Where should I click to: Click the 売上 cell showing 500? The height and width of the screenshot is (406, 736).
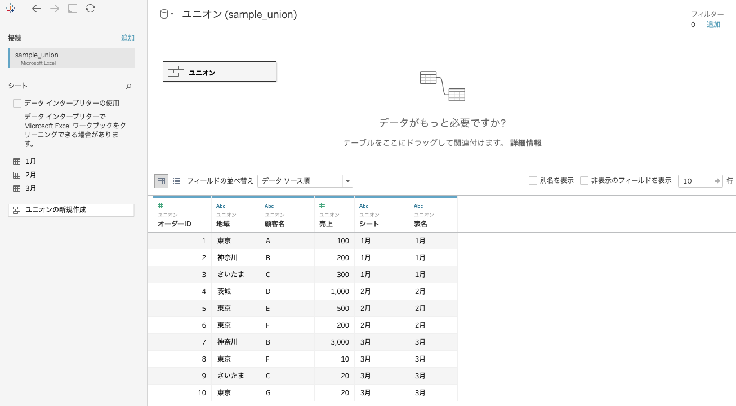click(334, 309)
